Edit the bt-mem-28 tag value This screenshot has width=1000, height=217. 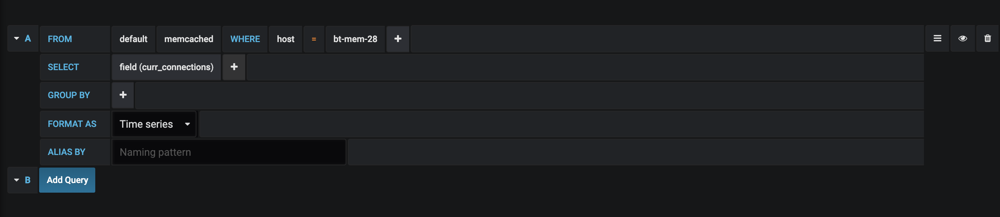coord(355,39)
